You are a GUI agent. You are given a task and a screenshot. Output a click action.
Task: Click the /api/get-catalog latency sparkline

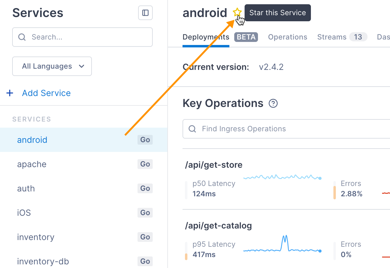282,244
